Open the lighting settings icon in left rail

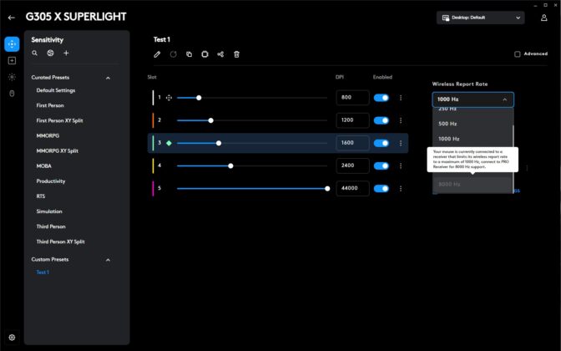tap(12, 77)
